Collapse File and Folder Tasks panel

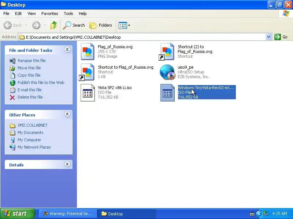coord(67,50)
